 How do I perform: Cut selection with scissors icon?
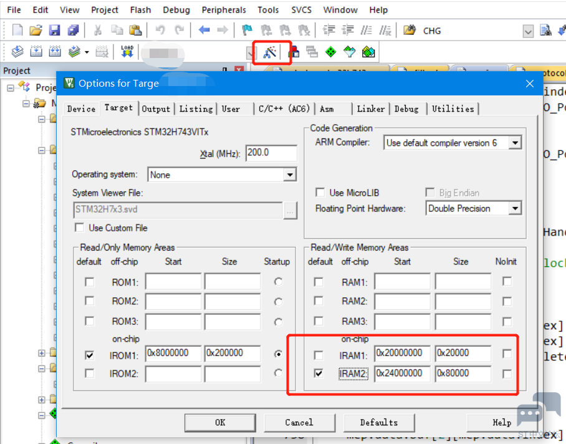97,31
